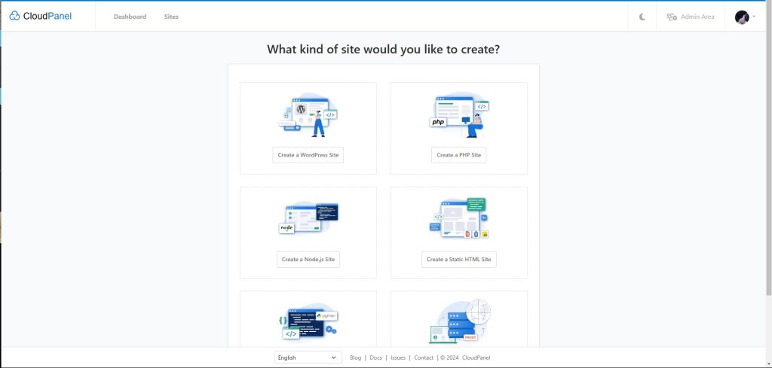Screen dimensions: 772x368
Task: Go to the Dashboard tab
Action: coord(130,17)
